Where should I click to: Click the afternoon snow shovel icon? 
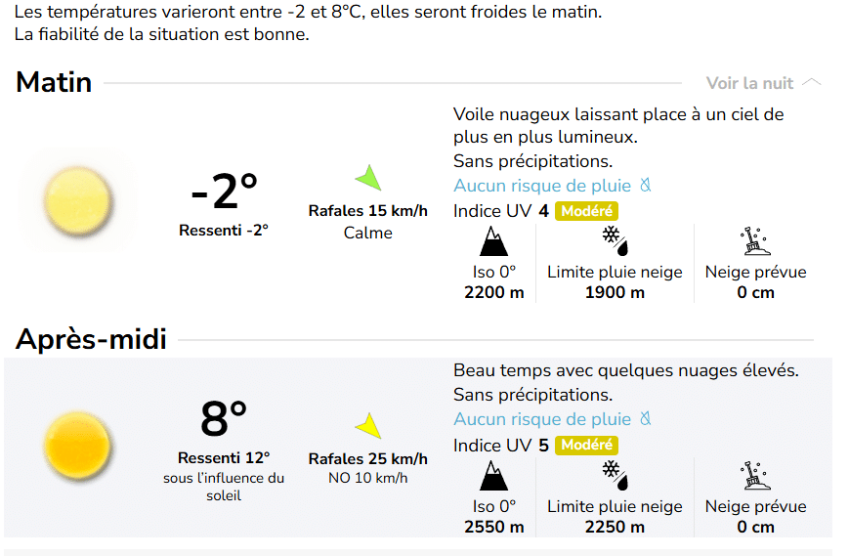tap(754, 476)
